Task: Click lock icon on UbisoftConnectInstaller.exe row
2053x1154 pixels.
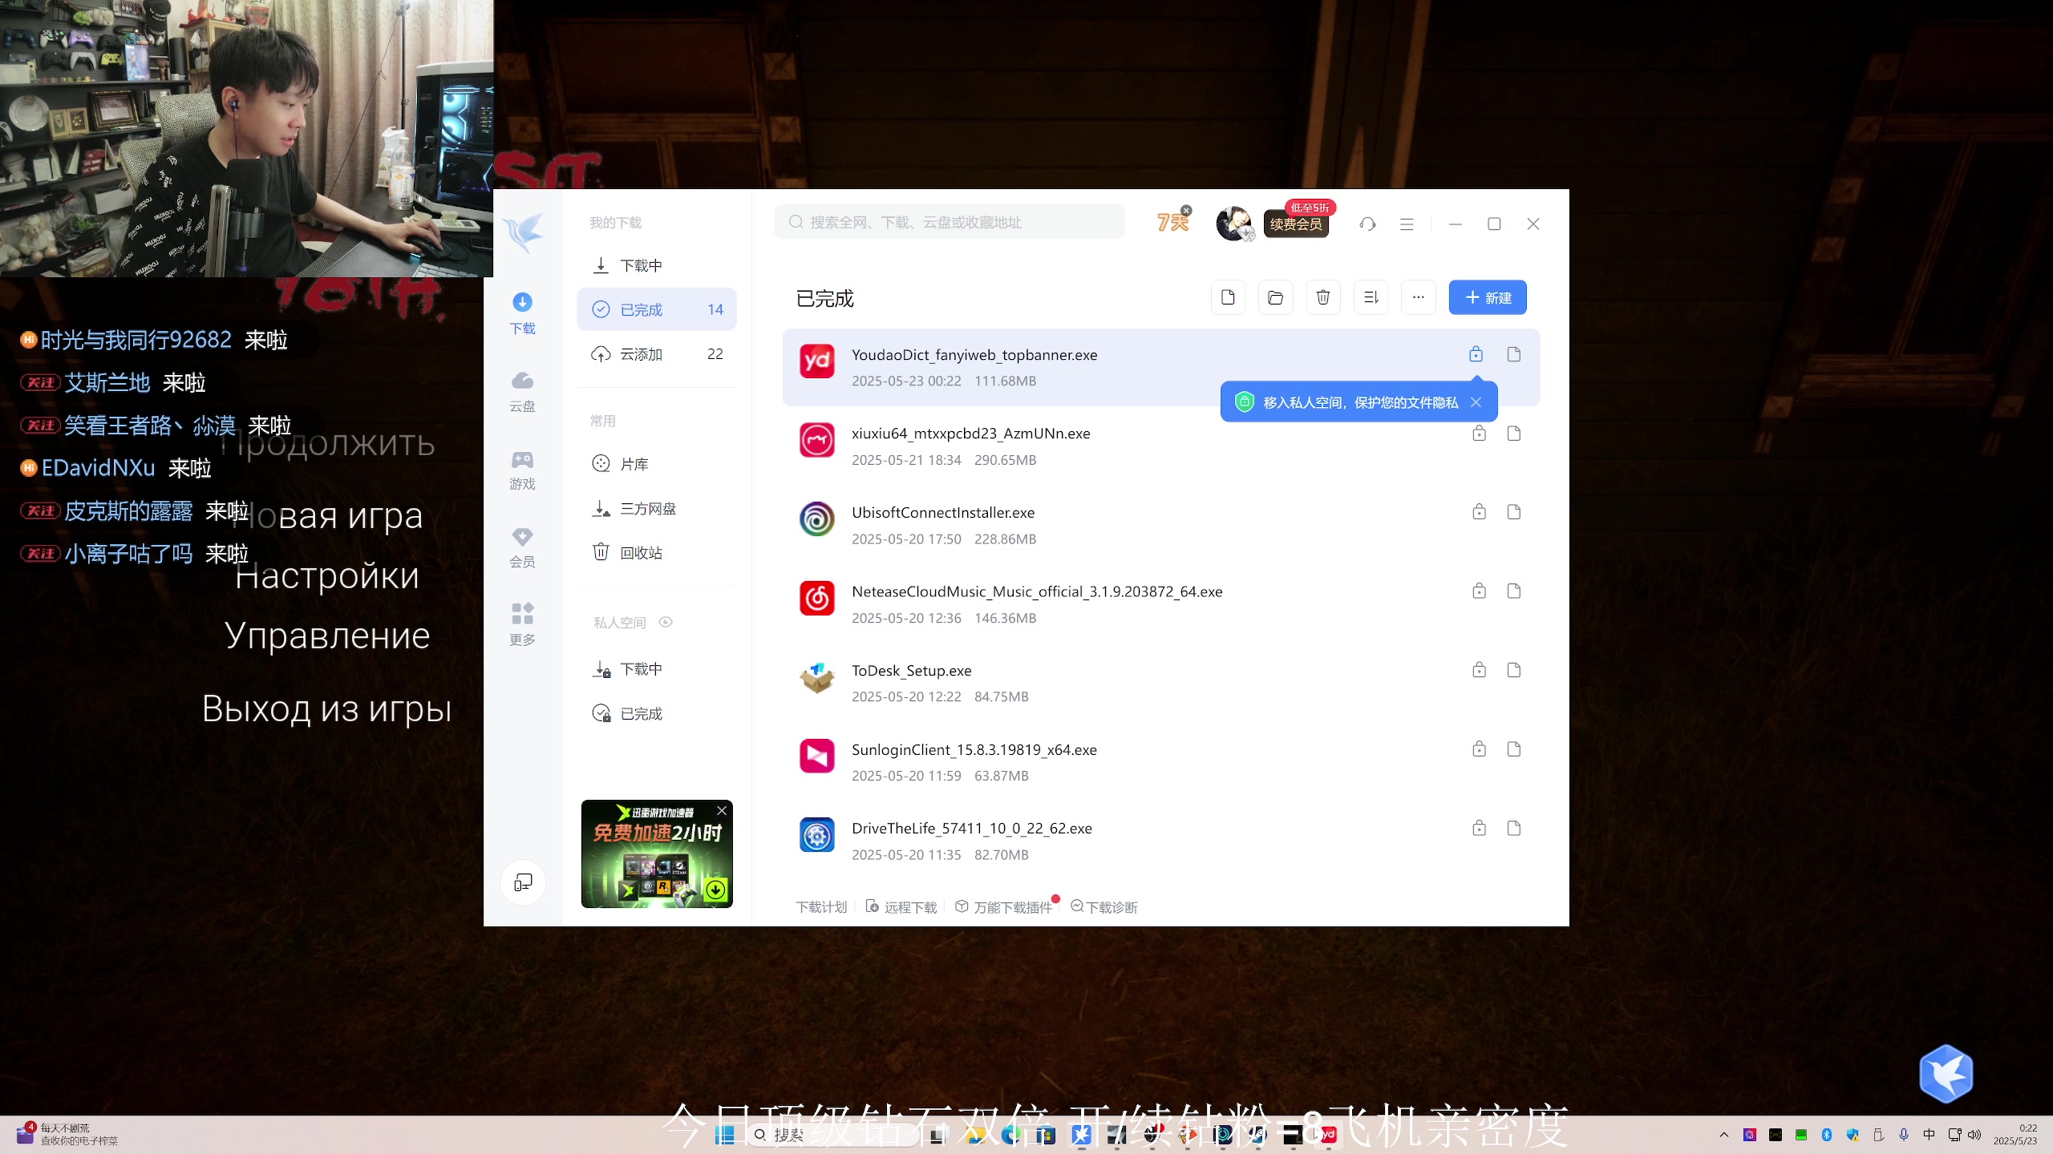Action: click(x=1479, y=512)
